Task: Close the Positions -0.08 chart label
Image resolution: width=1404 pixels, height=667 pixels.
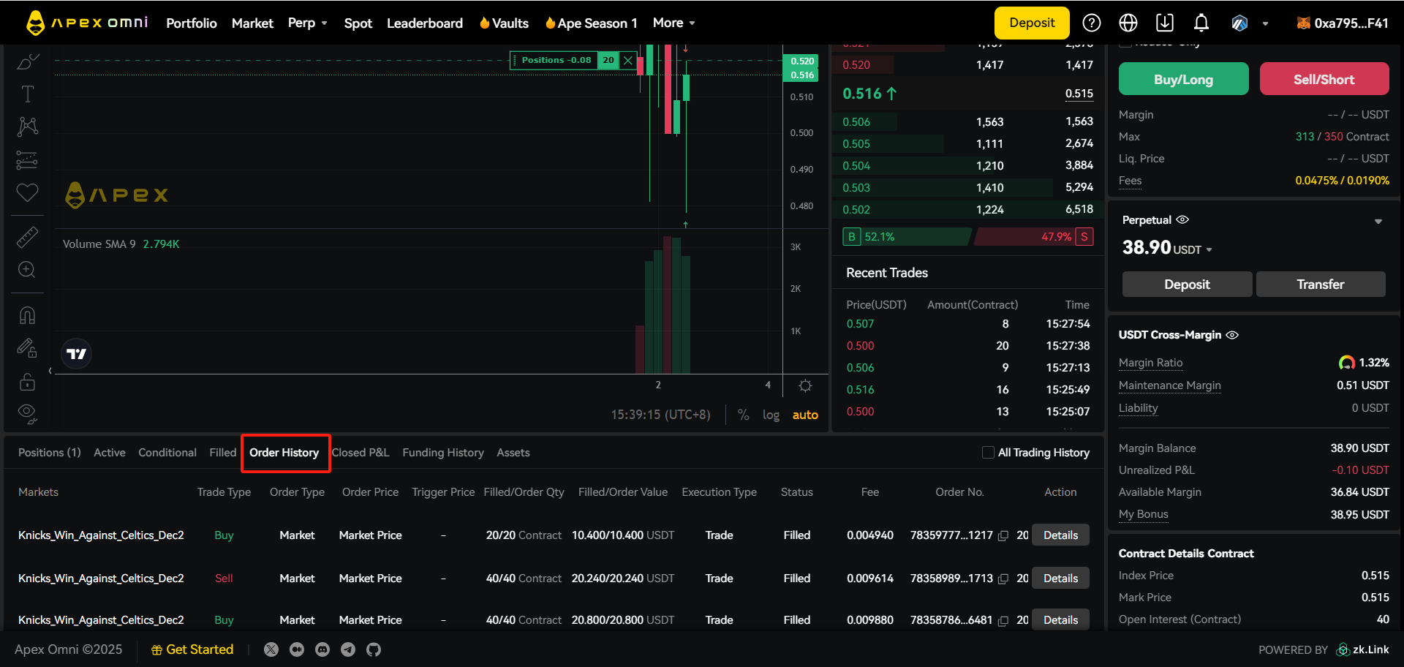Action: point(627,61)
